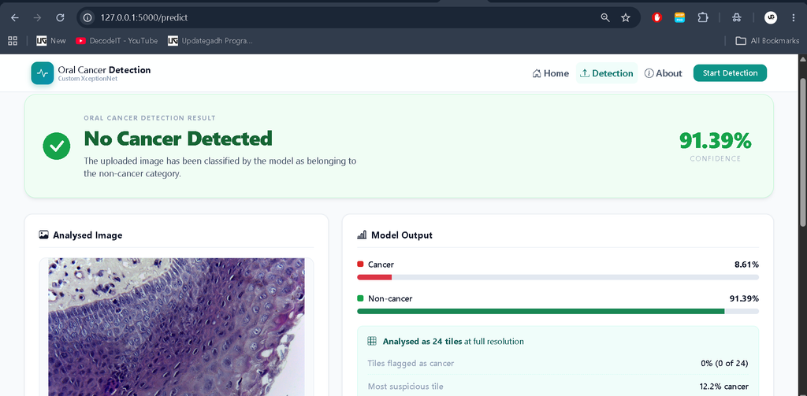
Task: Click the No Cancer Detected heading
Action: pyautogui.click(x=178, y=139)
